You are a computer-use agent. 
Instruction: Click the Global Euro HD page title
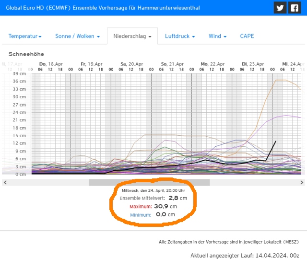click(x=103, y=8)
